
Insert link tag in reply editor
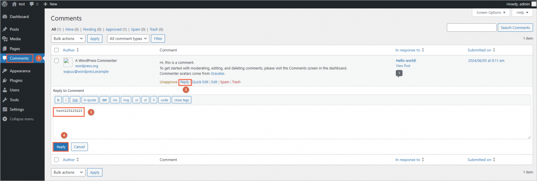[75, 100]
